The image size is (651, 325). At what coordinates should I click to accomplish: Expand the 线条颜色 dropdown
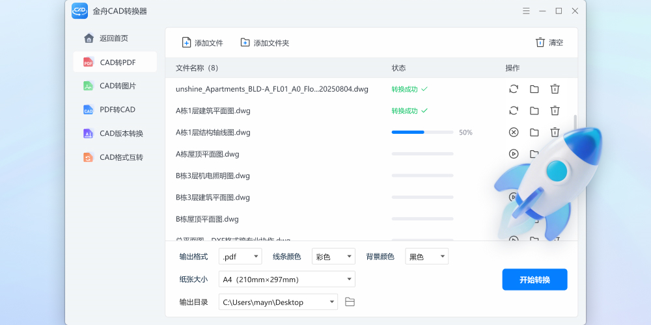pyautogui.click(x=333, y=257)
